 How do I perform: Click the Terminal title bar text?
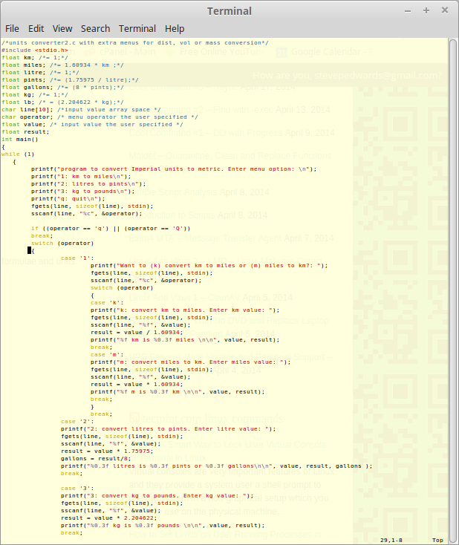click(x=229, y=11)
